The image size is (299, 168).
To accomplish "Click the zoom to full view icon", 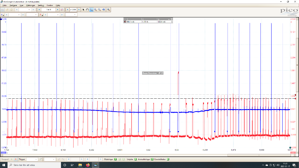I will coord(108,10).
